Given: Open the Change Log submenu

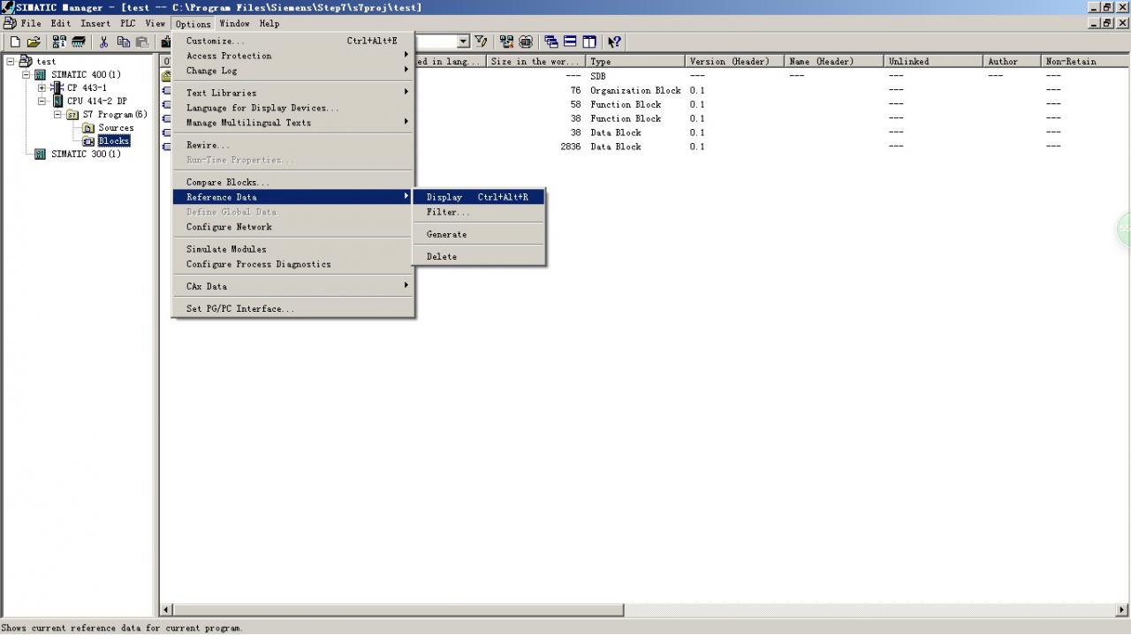Looking at the screenshot, I should (293, 71).
